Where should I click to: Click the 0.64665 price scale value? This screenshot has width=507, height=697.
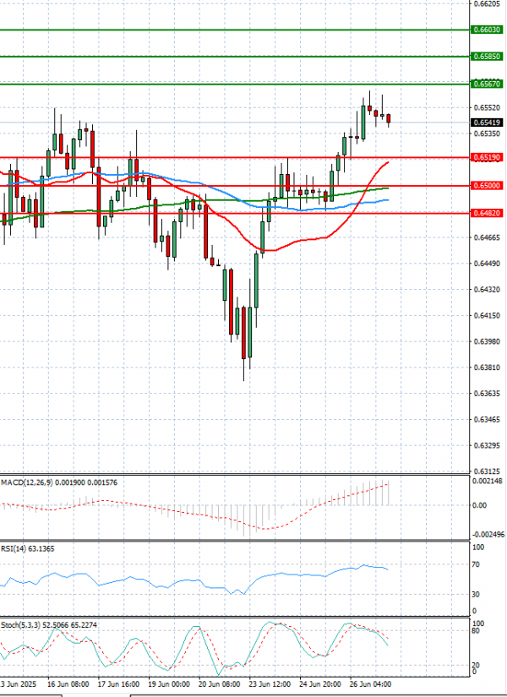[x=487, y=237]
